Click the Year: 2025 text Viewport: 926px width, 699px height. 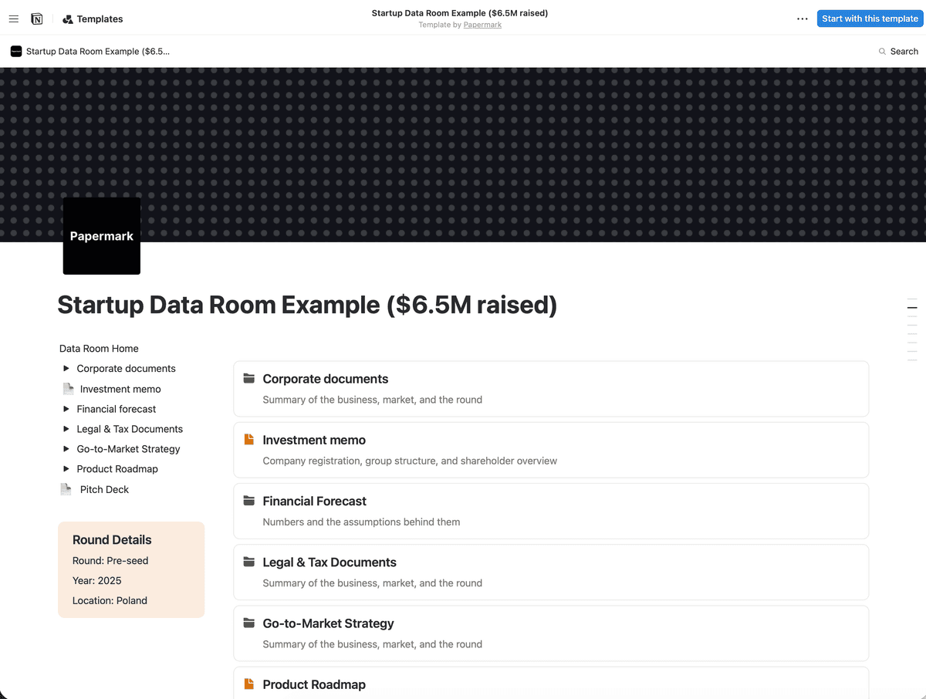point(97,581)
